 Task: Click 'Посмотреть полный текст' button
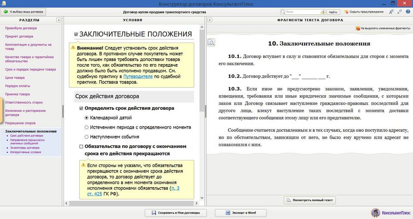[310, 200]
